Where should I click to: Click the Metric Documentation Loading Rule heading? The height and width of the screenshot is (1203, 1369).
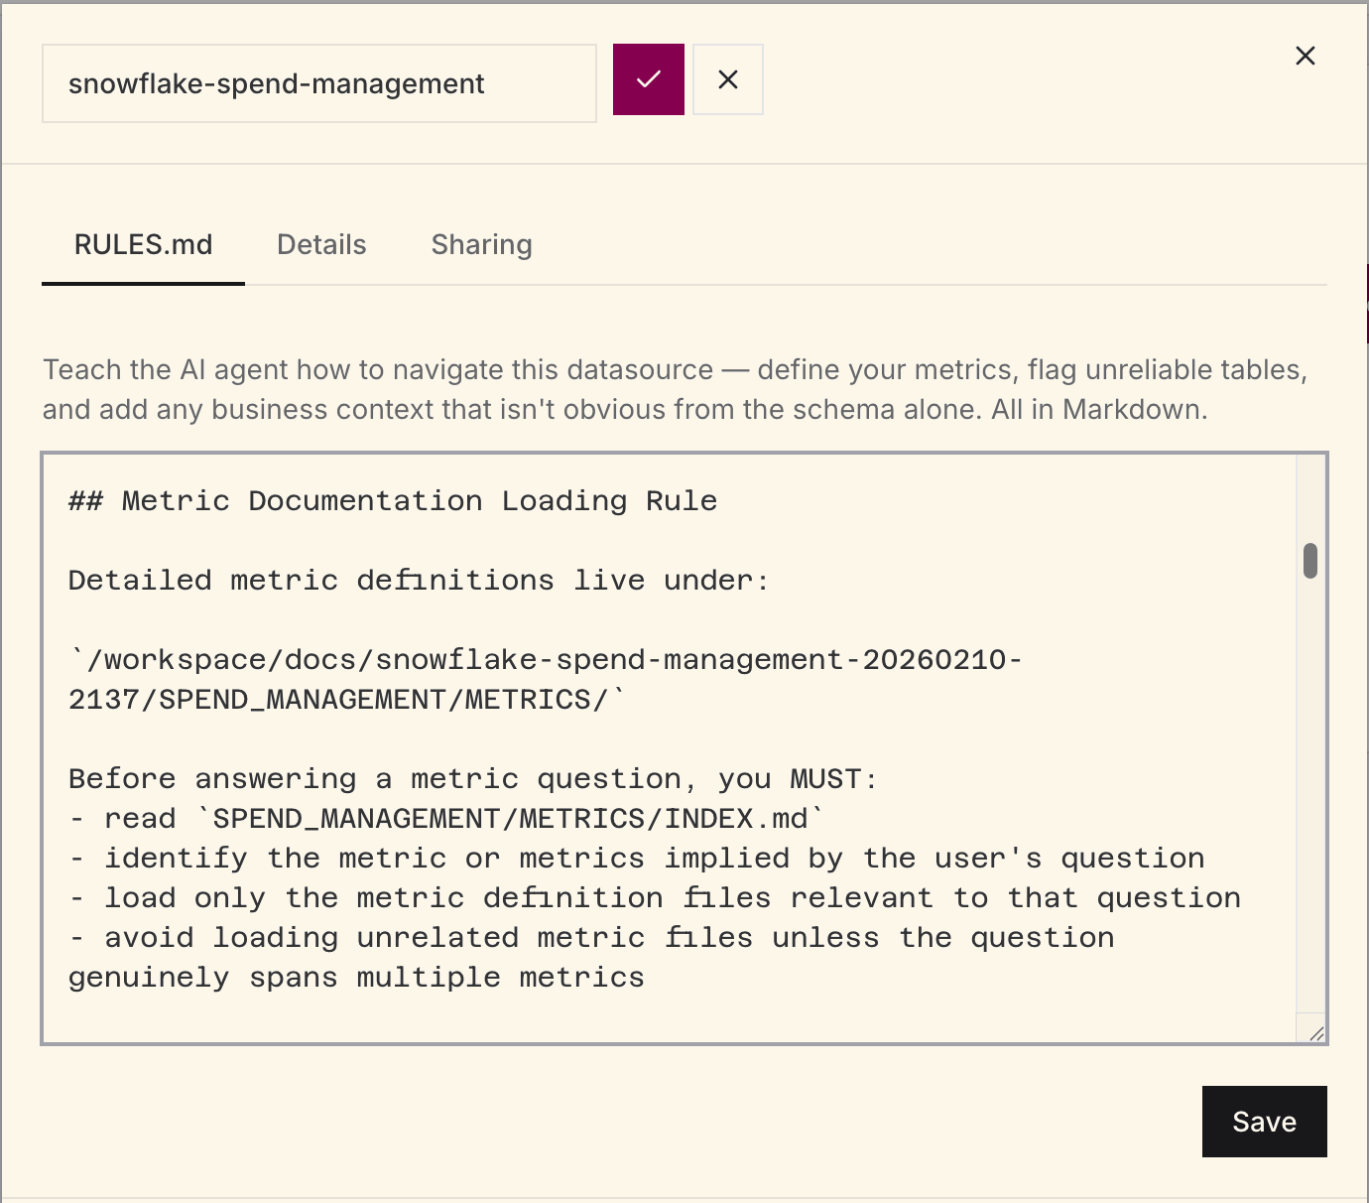pos(391,500)
